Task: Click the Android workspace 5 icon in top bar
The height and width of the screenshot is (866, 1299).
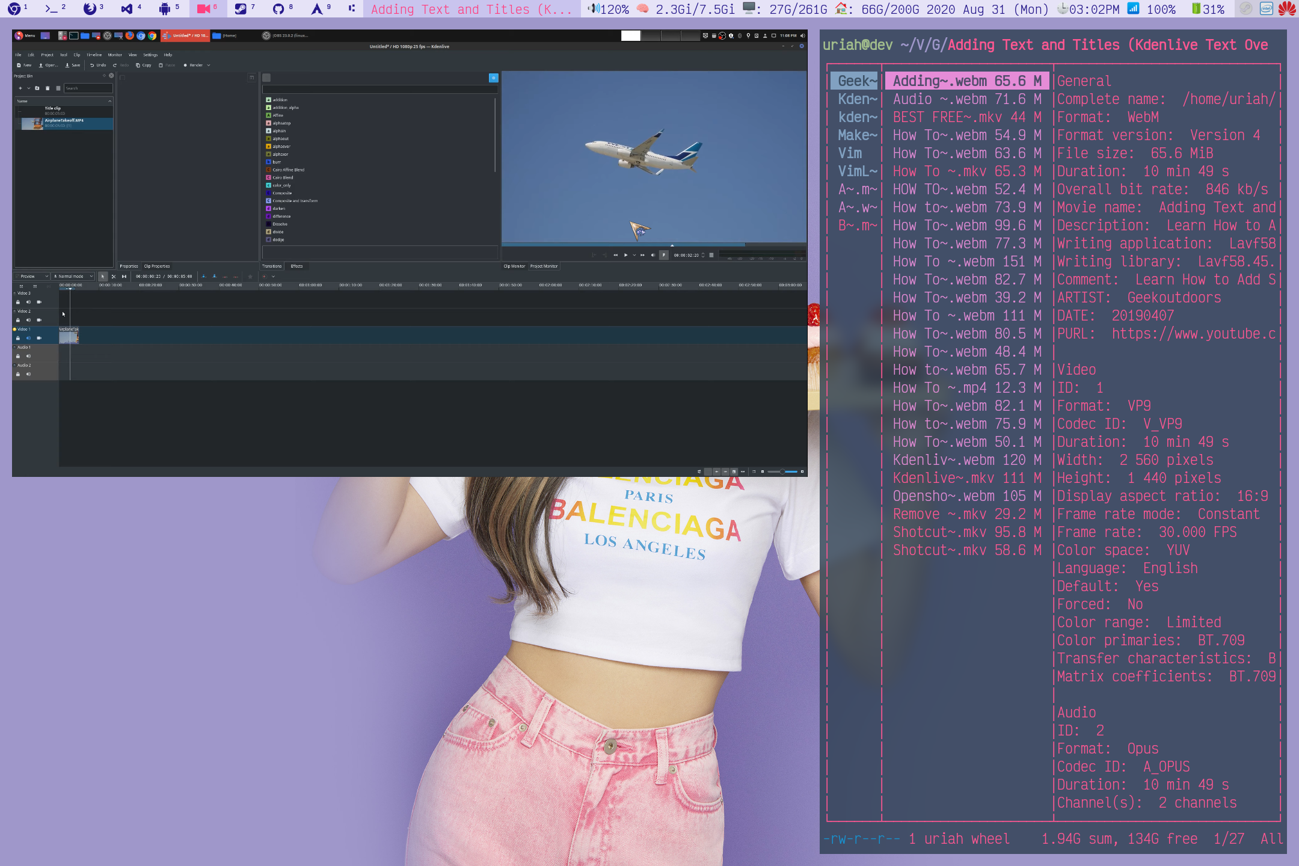Action: coord(164,8)
